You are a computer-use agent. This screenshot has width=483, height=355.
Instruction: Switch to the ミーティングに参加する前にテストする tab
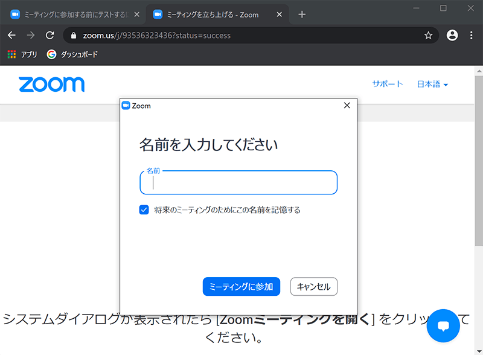coord(72,14)
